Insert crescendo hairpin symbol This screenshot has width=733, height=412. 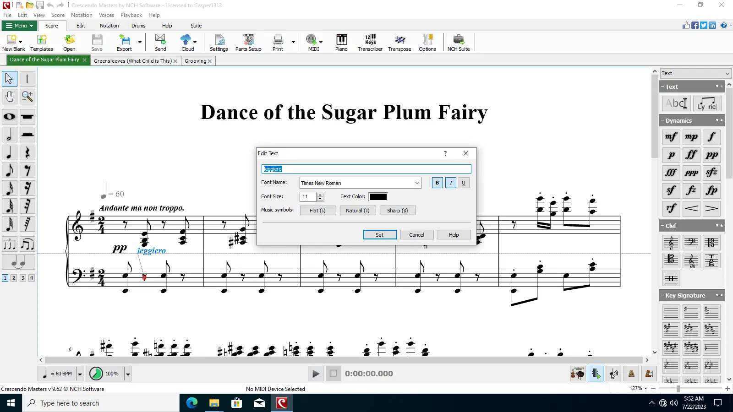pos(691,208)
